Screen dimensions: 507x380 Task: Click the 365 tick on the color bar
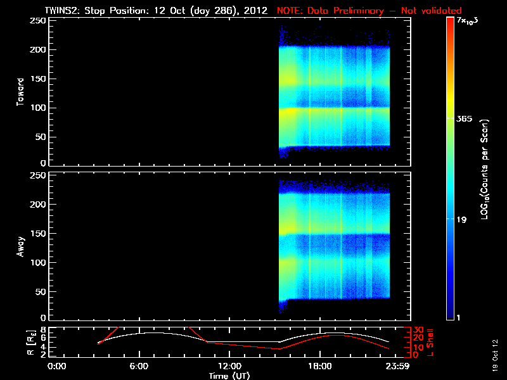[464, 118]
